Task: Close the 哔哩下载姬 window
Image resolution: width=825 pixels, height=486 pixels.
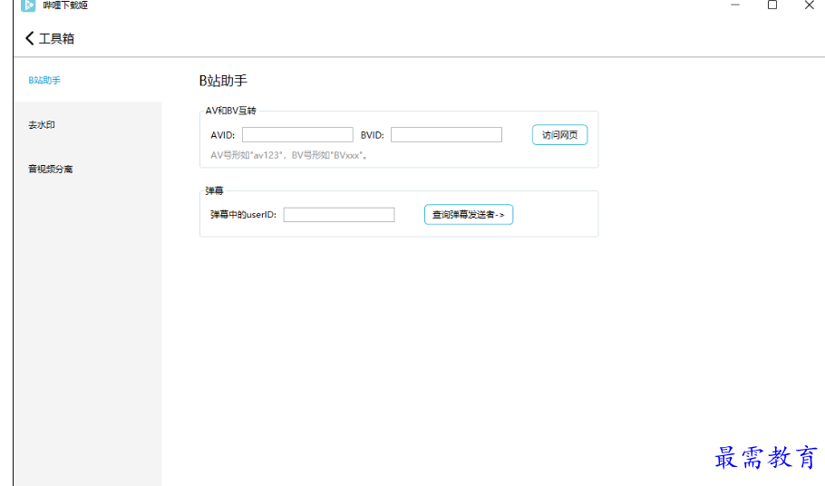Action: tap(810, 5)
